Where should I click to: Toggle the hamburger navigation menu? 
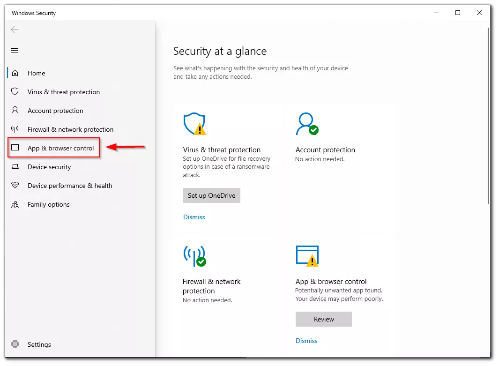pos(15,50)
